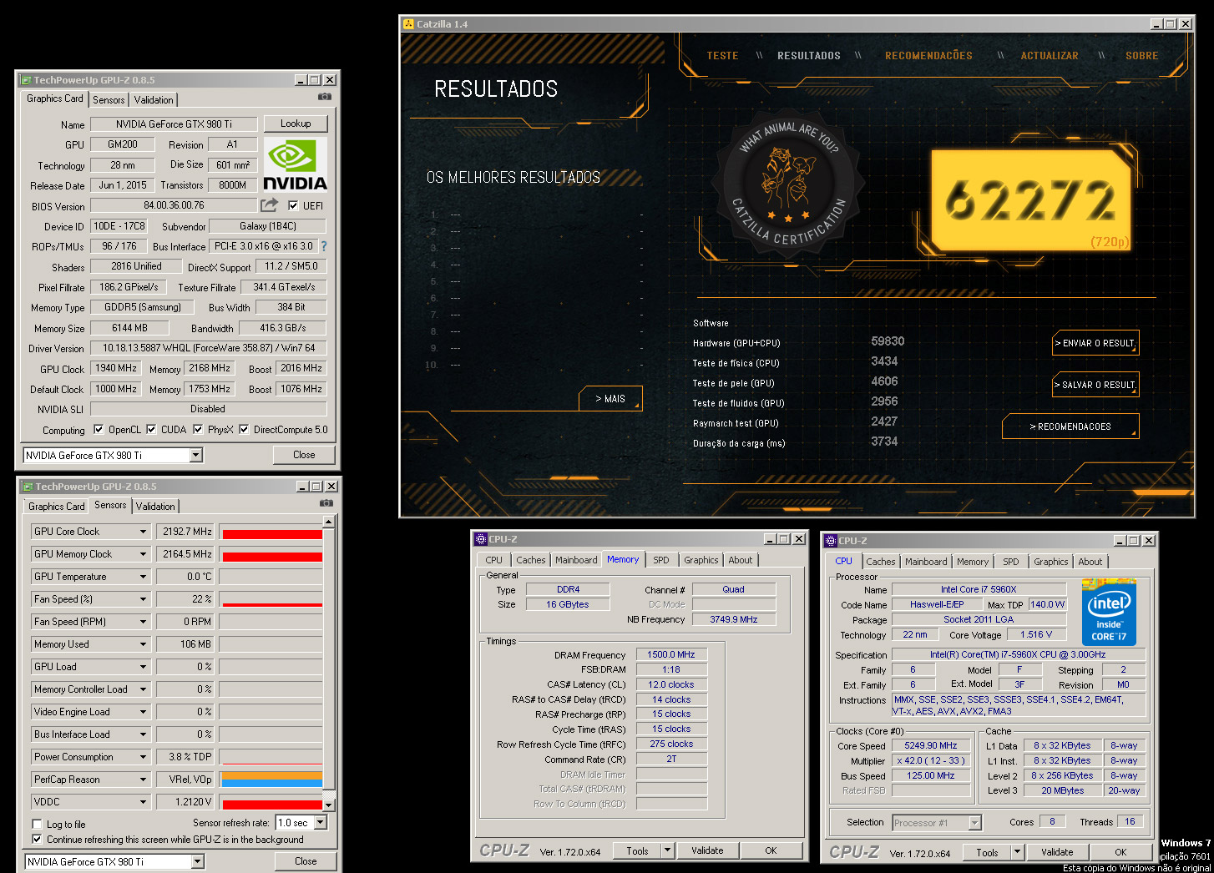Image resolution: width=1214 pixels, height=873 pixels.
Task: Click SALVAR O RESULT. button
Action: 1095,385
